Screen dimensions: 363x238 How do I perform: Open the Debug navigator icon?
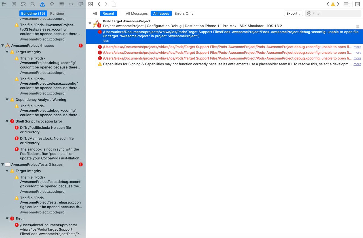(62, 4)
